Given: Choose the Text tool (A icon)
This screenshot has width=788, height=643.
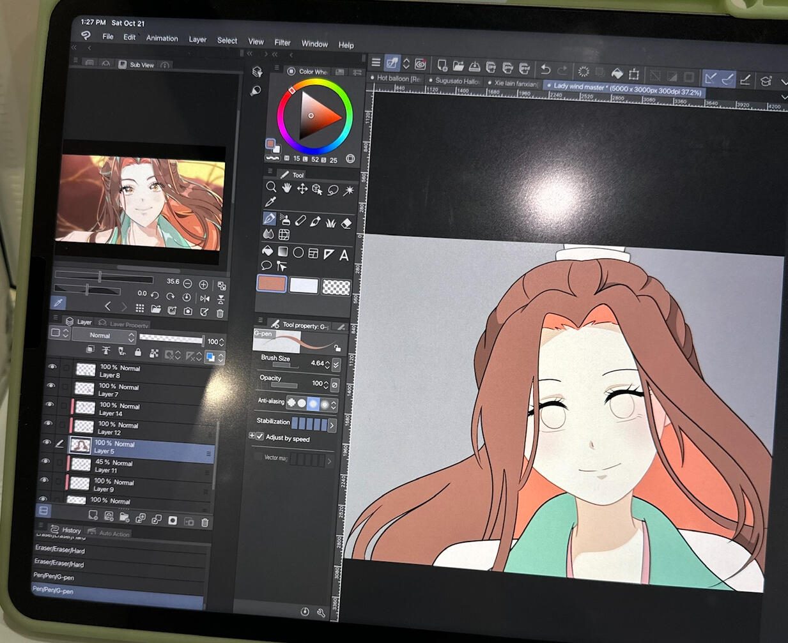Looking at the screenshot, I should tap(344, 255).
